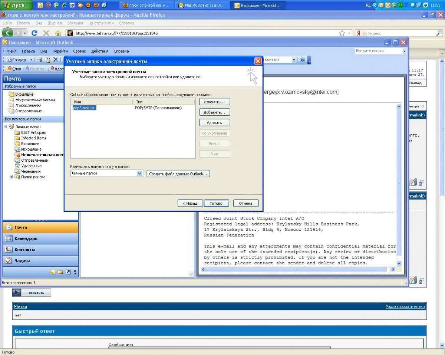Click Firefox Home icon
The height and width of the screenshot is (356, 445).
(58, 33)
